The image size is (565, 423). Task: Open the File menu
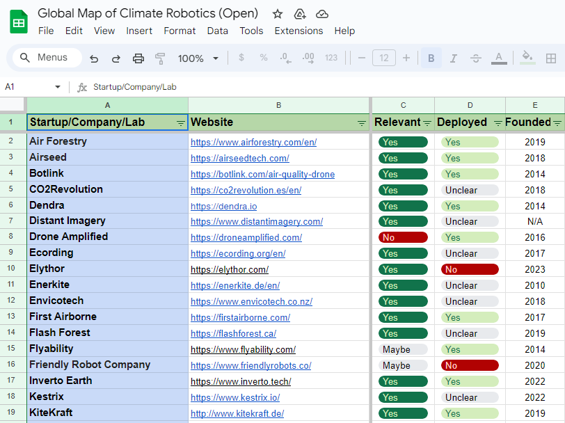[46, 31]
